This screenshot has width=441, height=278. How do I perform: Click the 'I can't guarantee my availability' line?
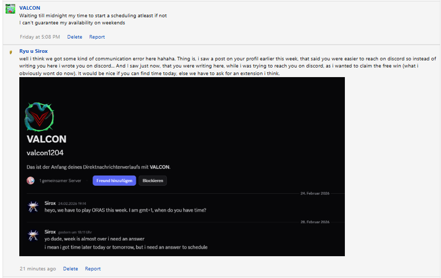point(72,23)
